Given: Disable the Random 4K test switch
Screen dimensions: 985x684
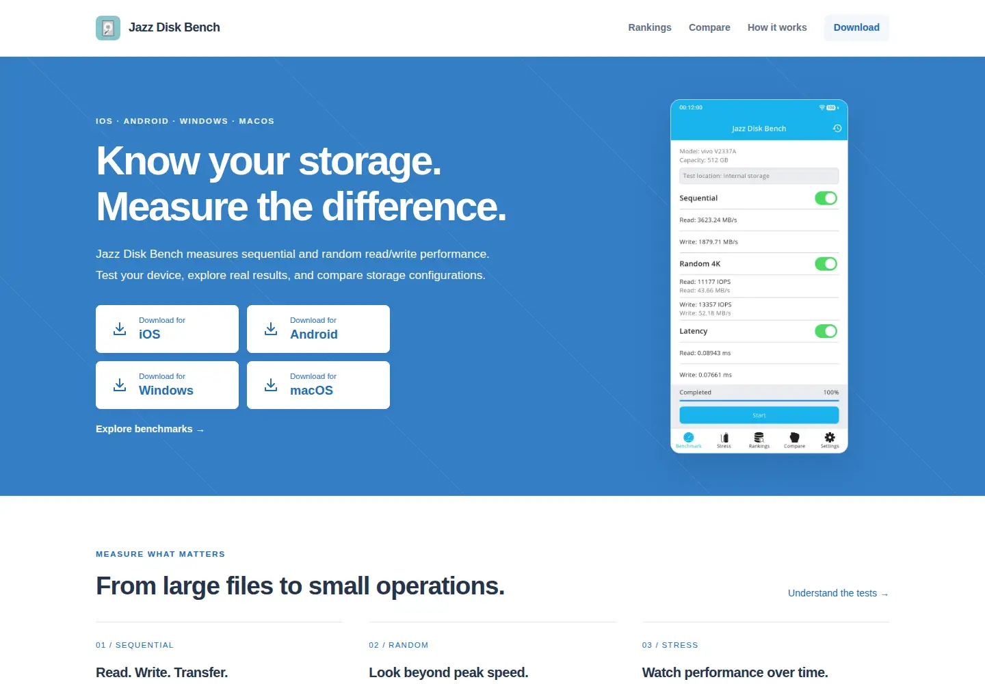Looking at the screenshot, I should (826, 264).
